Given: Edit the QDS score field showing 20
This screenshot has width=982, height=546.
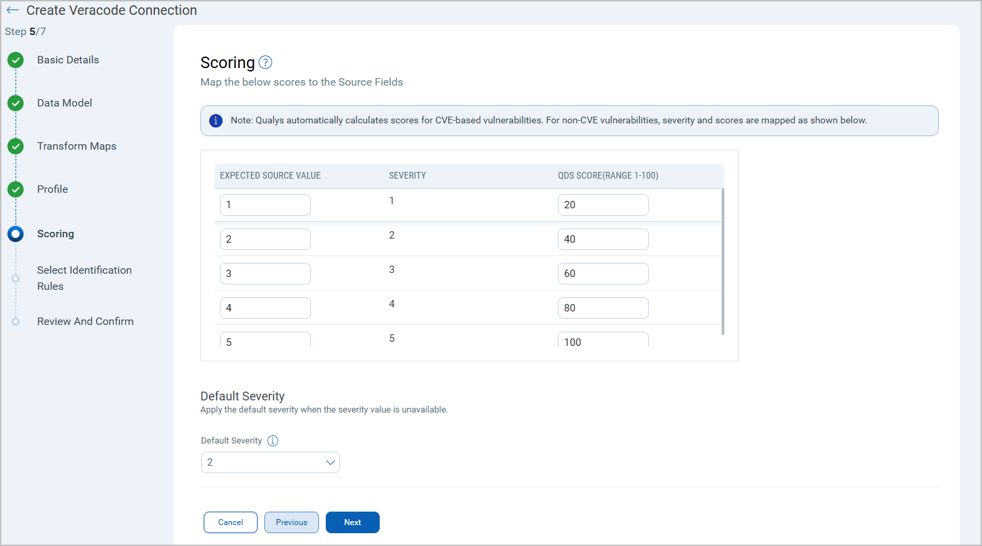Looking at the screenshot, I should point(603,205).
